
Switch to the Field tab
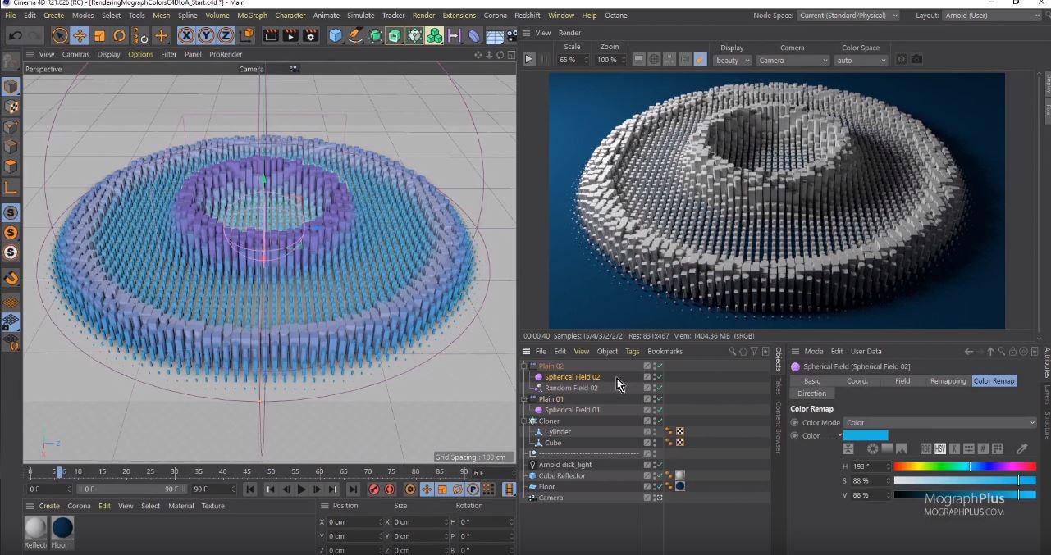click(902, 381)
